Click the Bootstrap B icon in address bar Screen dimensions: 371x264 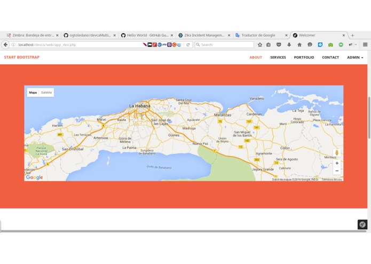click(169, 44)
